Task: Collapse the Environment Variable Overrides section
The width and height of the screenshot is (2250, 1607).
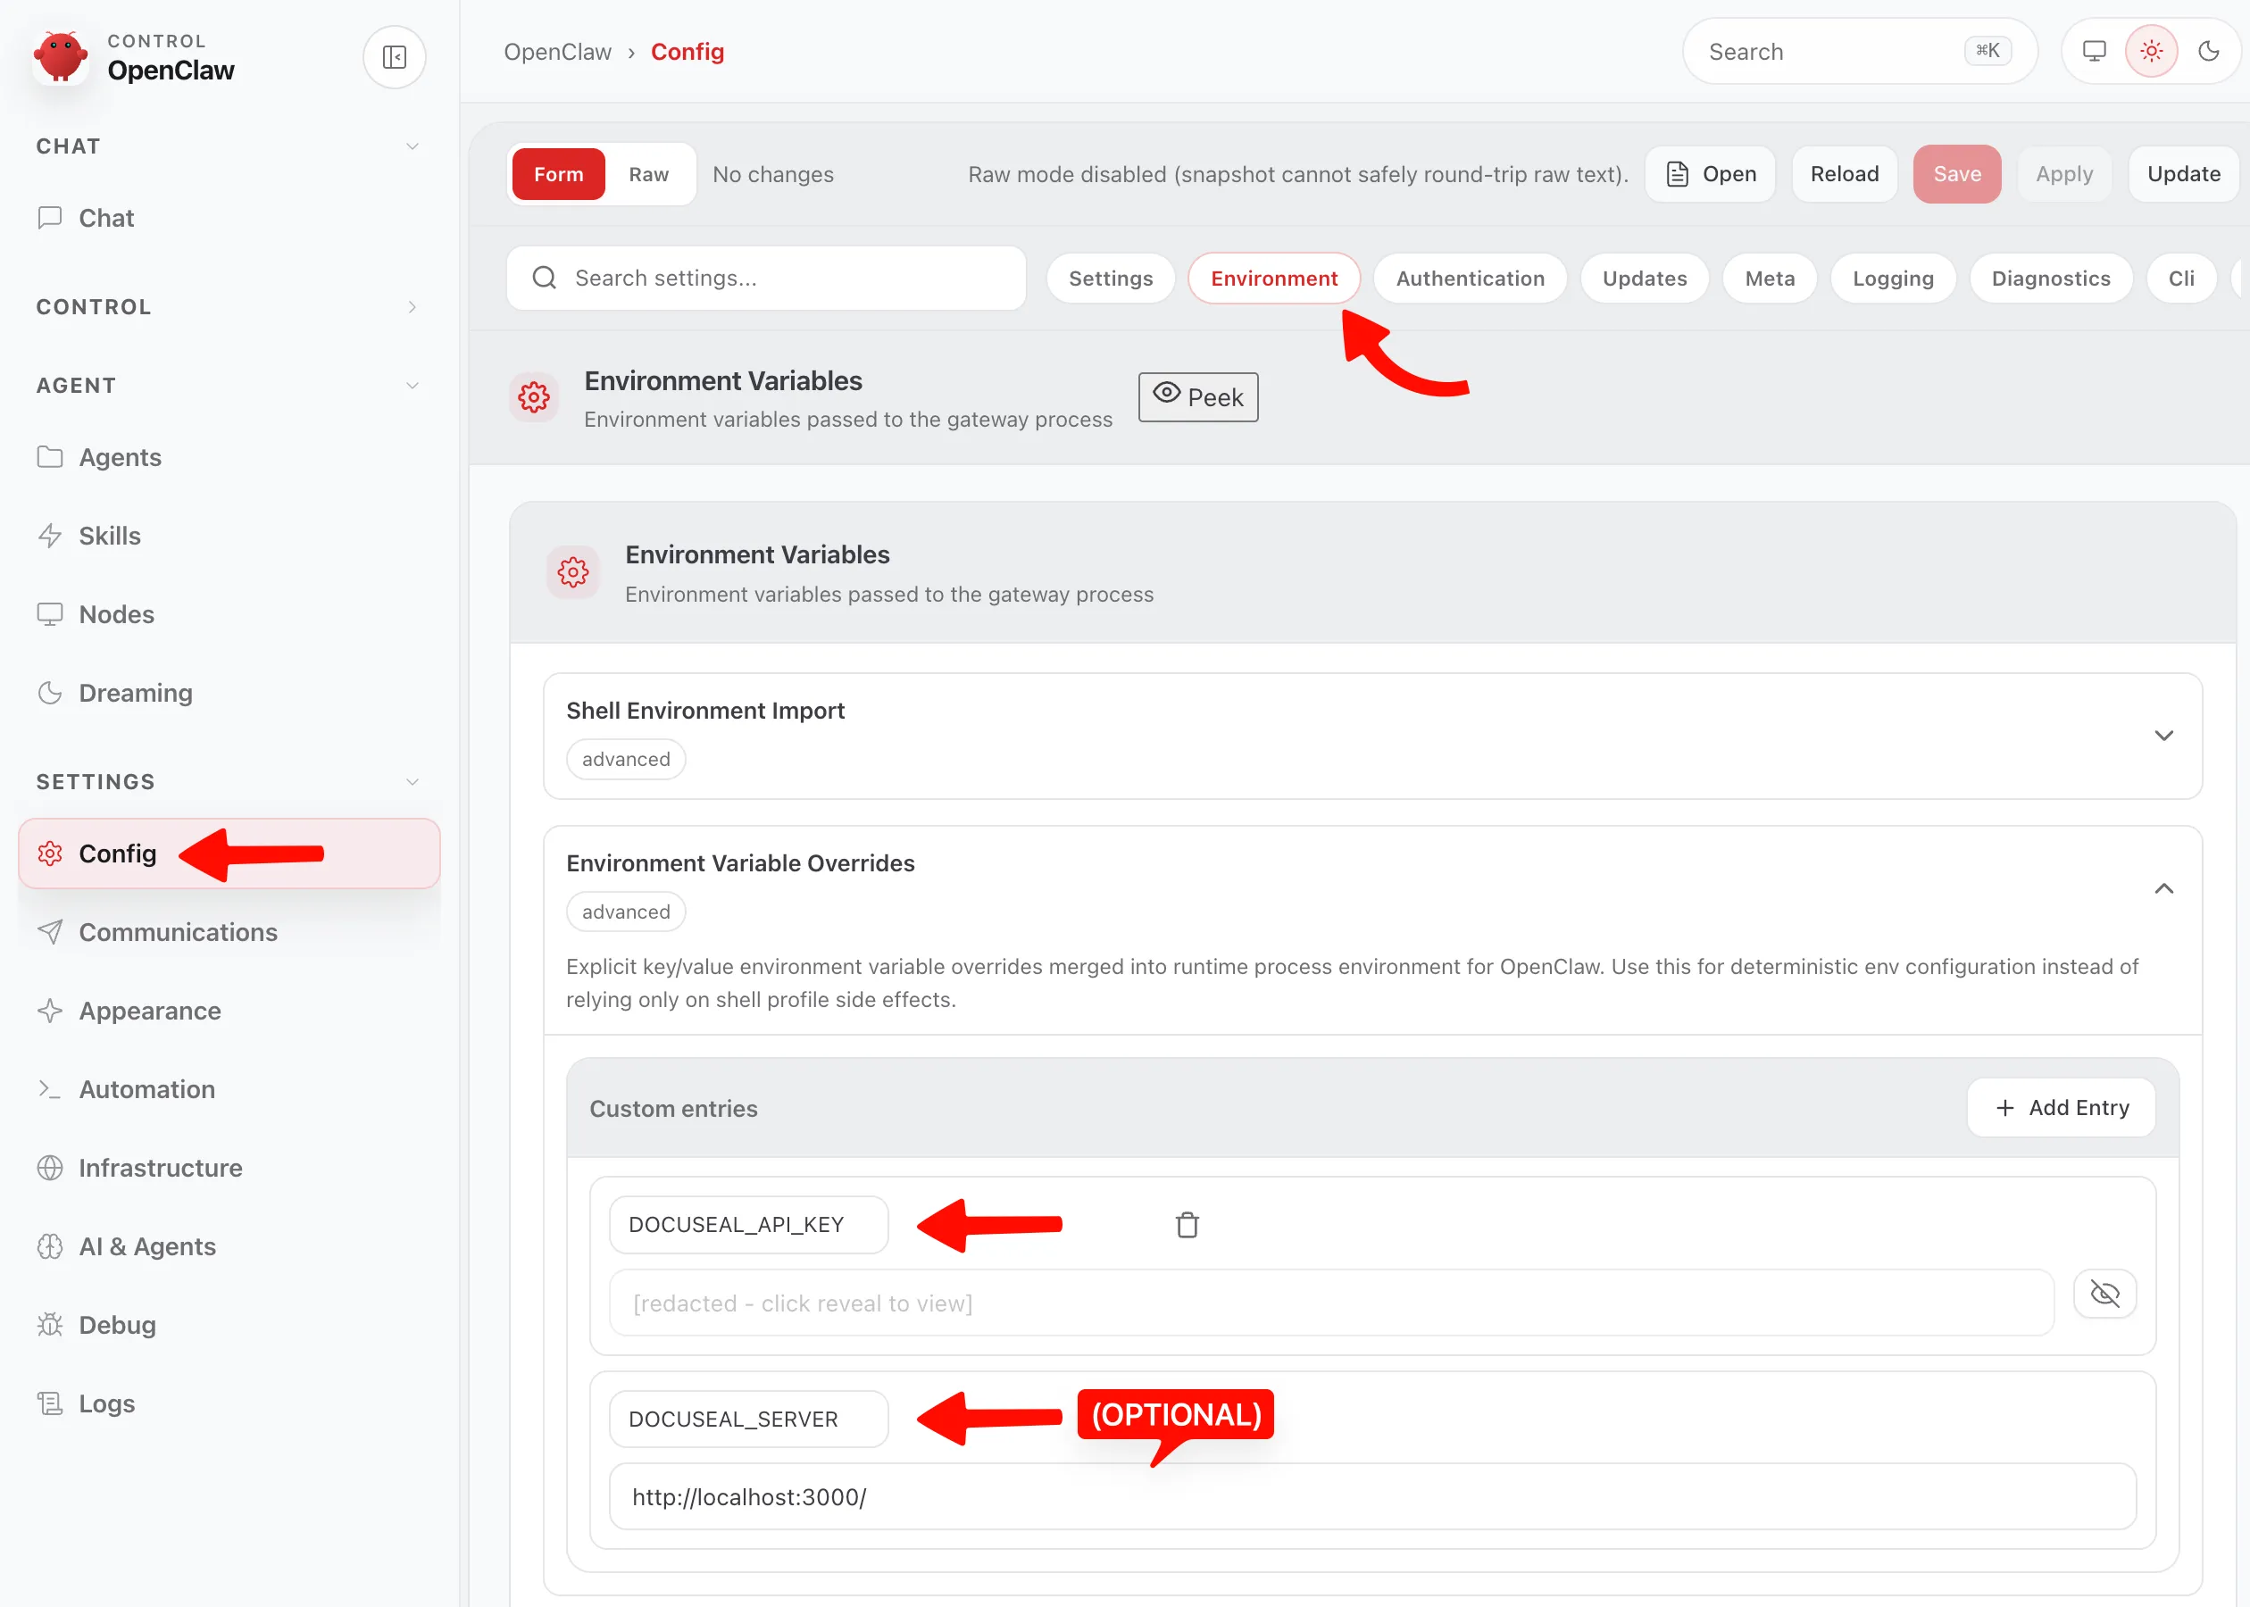Action: click(x=2164, y=887)
